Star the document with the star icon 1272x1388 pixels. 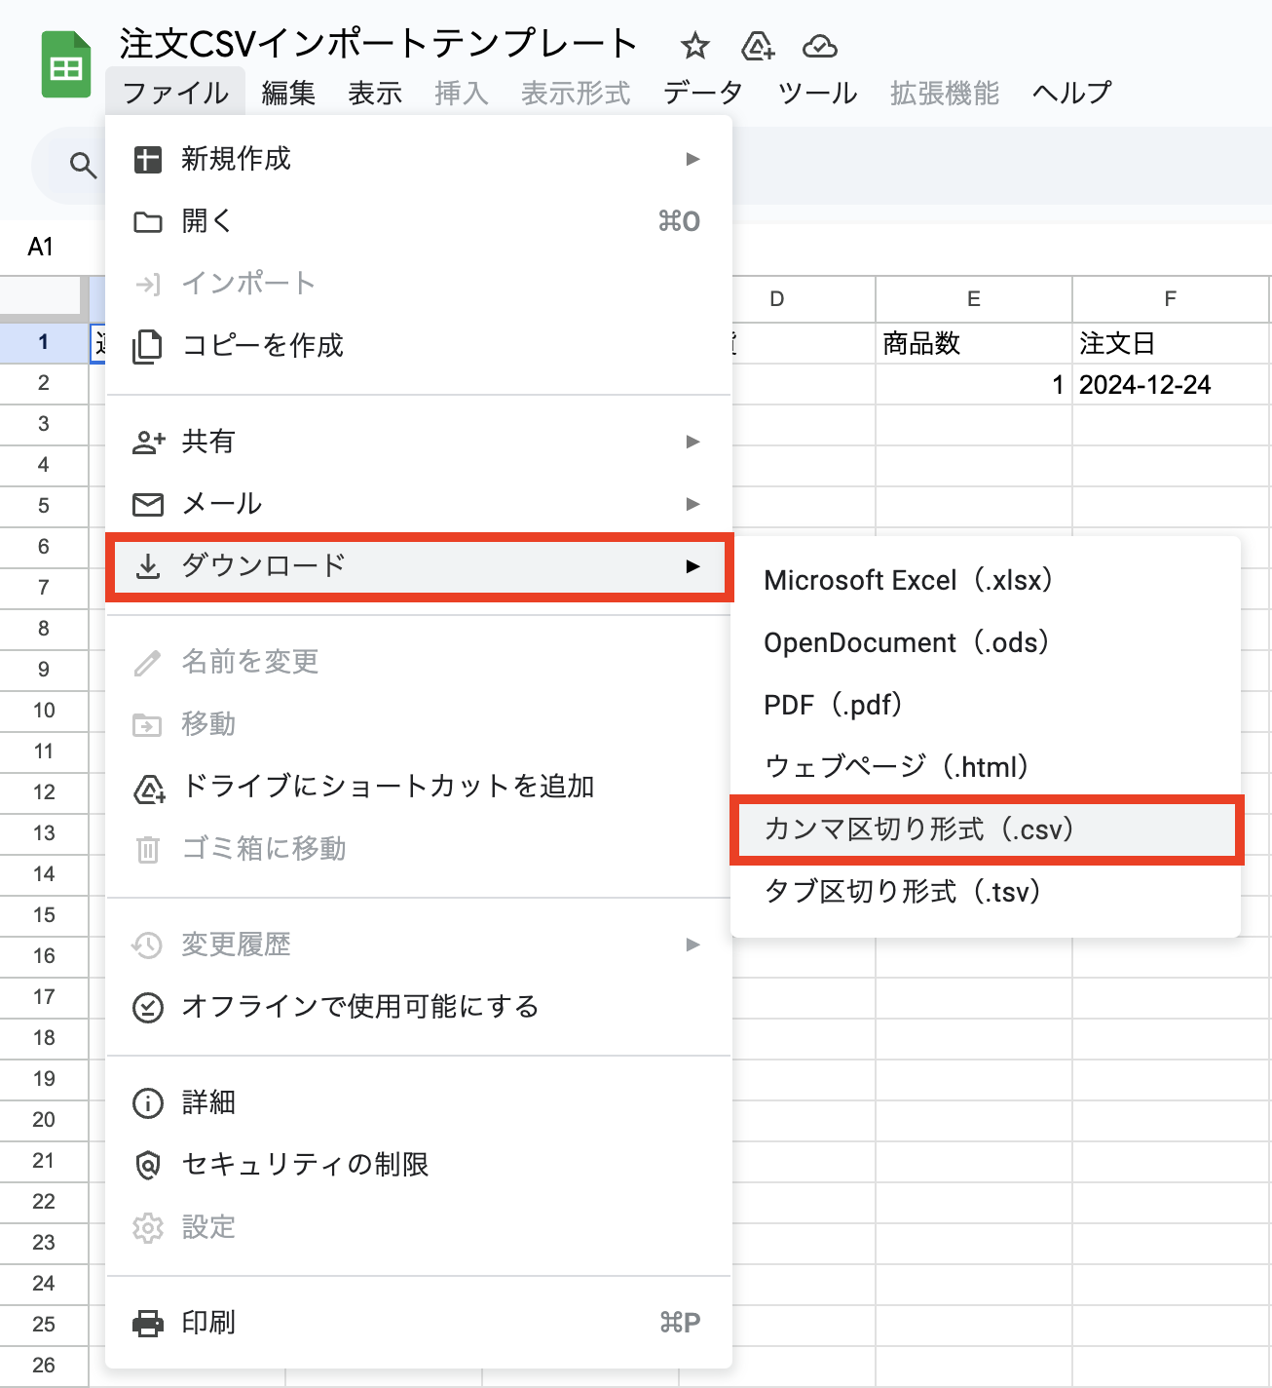[694, 46]
